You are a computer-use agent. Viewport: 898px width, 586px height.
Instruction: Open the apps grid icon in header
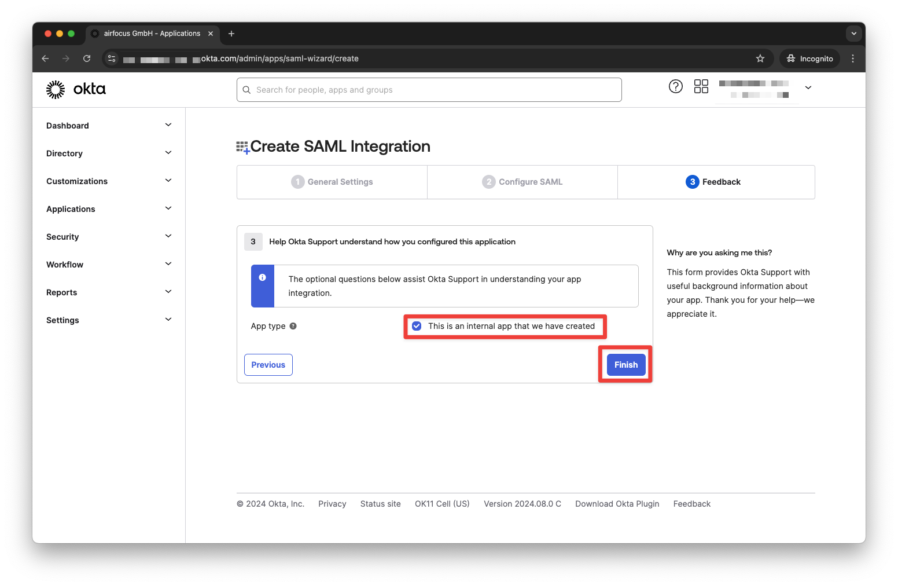point(701,86)
